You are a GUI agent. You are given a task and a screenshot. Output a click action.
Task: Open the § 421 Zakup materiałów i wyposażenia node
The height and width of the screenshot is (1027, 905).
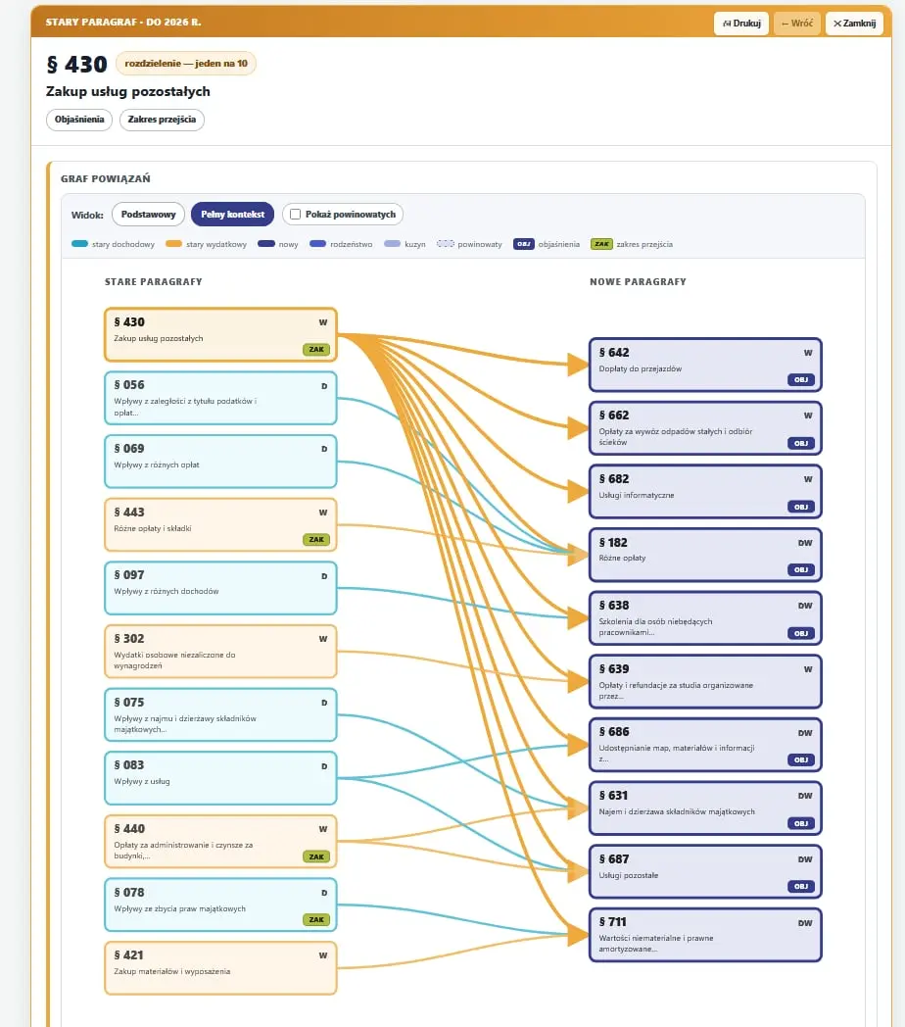(220, 968)
